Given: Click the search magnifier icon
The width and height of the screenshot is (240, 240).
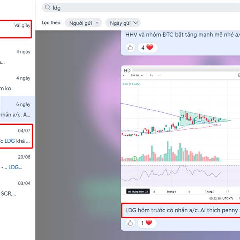Looking at the screenshot, I should (x=48, y=7).
